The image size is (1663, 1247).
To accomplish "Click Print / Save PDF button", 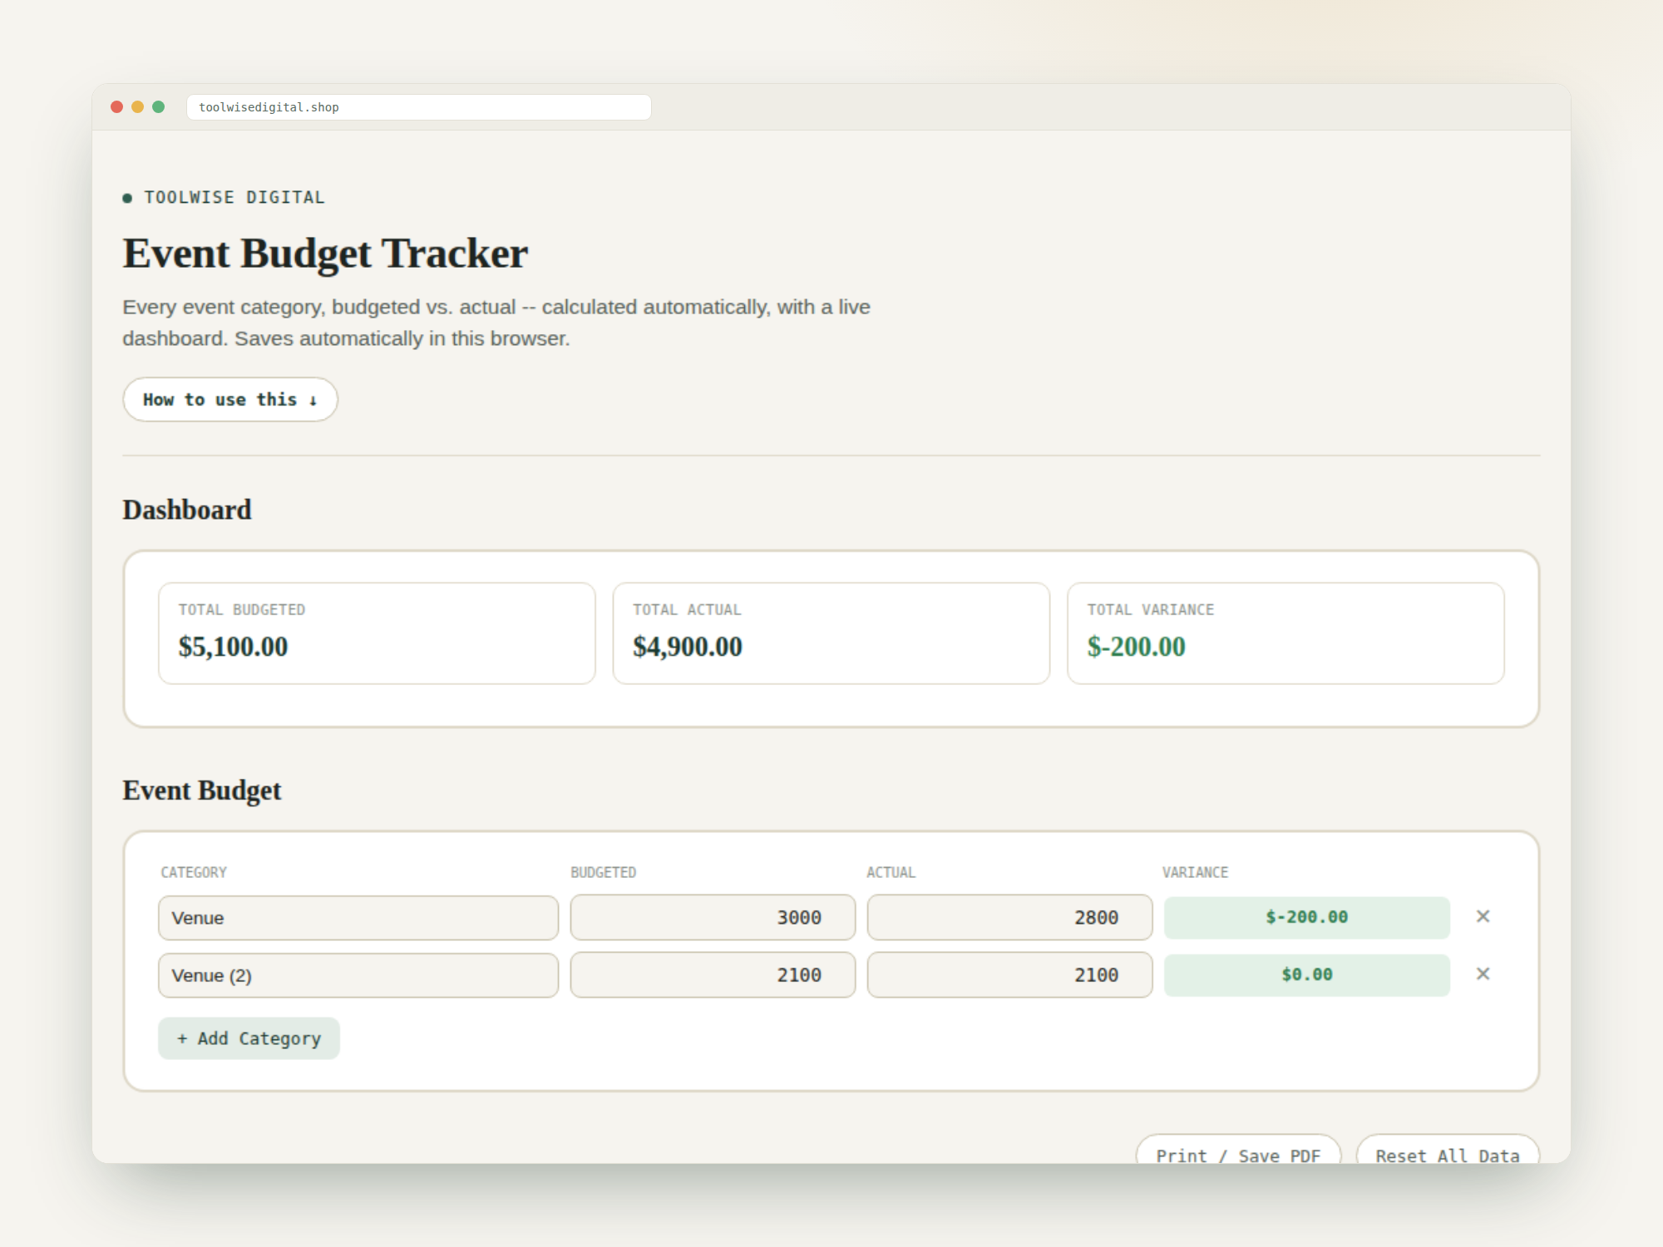I will (1238, 1150).
